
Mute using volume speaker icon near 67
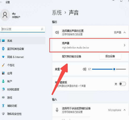click(x=84, y=69)
